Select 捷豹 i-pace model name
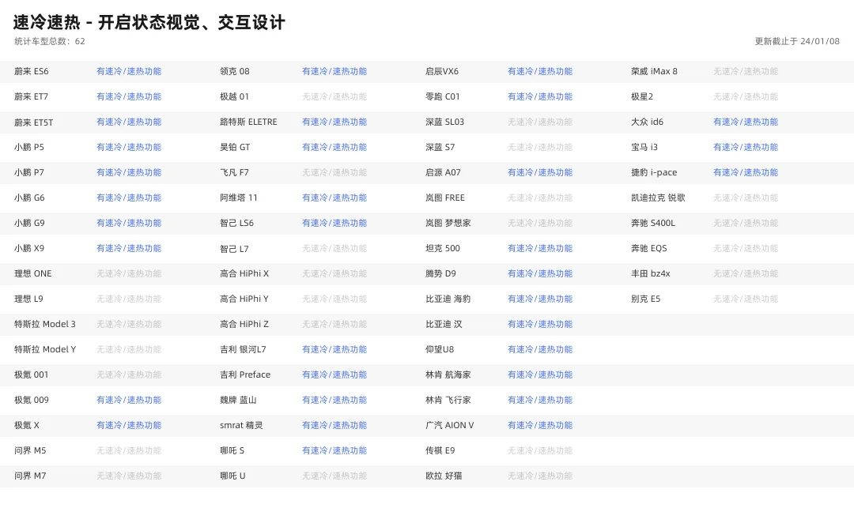The width and height of the screenshot is (854, 508). 654,172
